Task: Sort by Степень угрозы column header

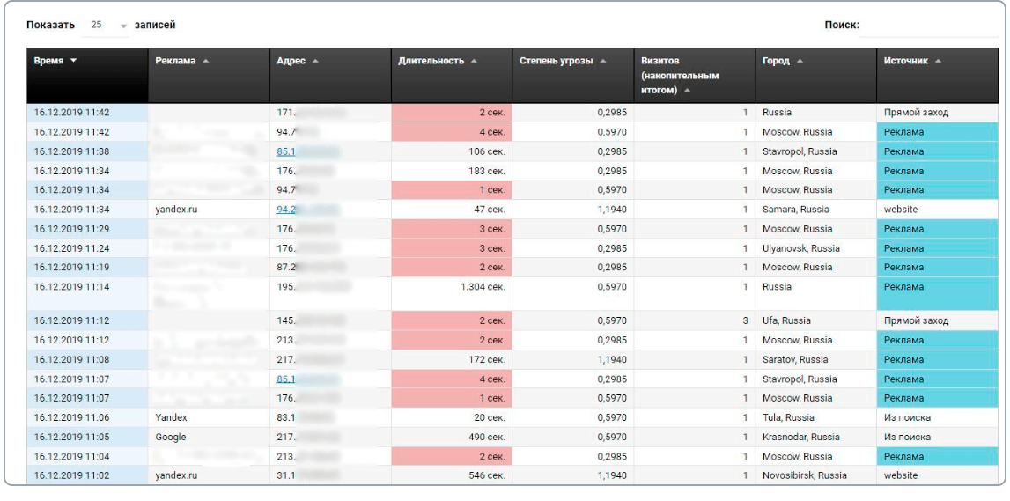Action: coord(573,76)
